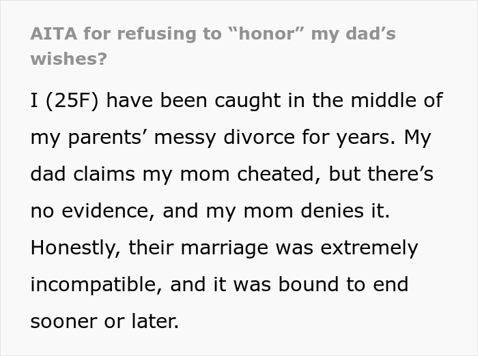The height and width of the screenshot is (356, 478).
Task: Click the word "wishes?" in the title
Action: (69, 58)
